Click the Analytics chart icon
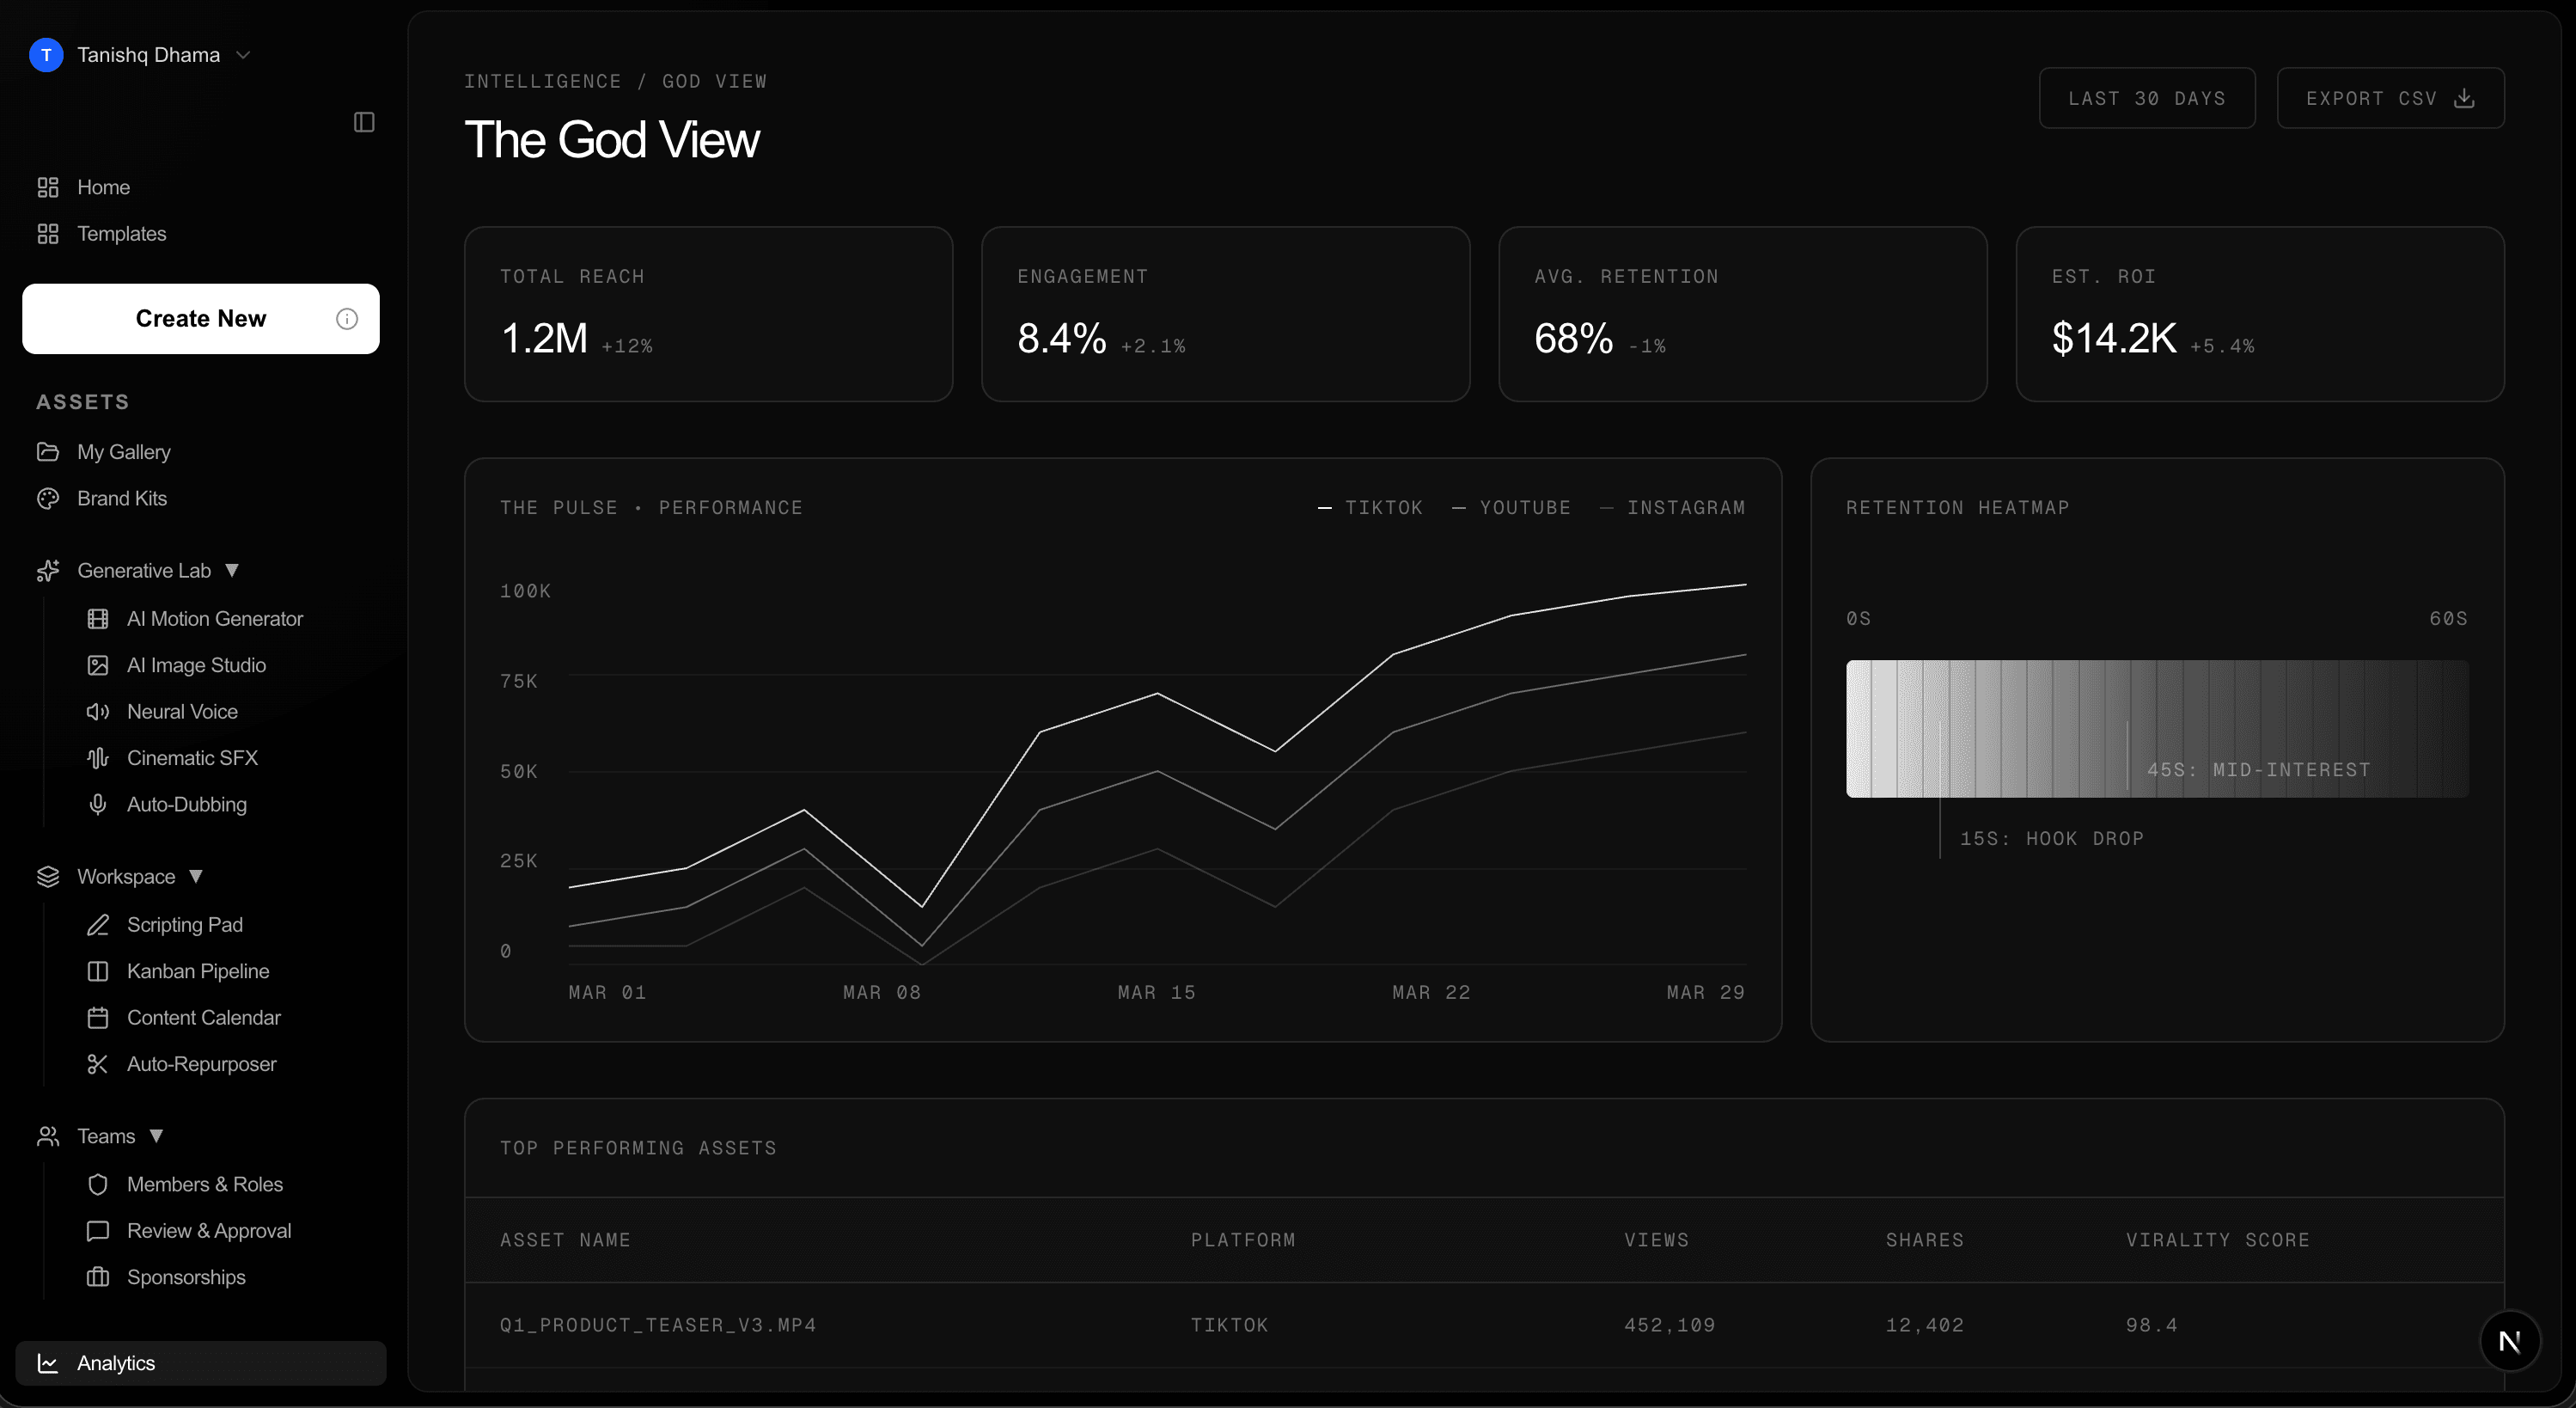The image size is (2576, 1408). [48, 1363]
